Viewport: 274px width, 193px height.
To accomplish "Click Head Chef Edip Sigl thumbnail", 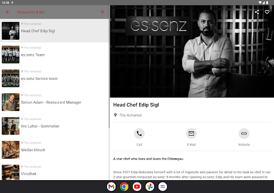I will click(11, 31).
